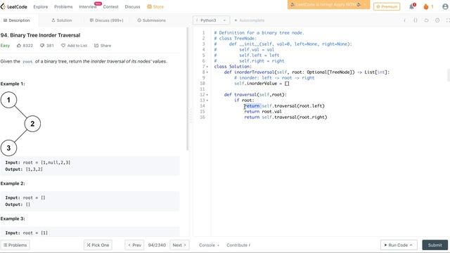Image resolution: width=450 pixels, height=253 pixels.
Task: Click the format code braces icon
Action: click(x=416, y=20)
